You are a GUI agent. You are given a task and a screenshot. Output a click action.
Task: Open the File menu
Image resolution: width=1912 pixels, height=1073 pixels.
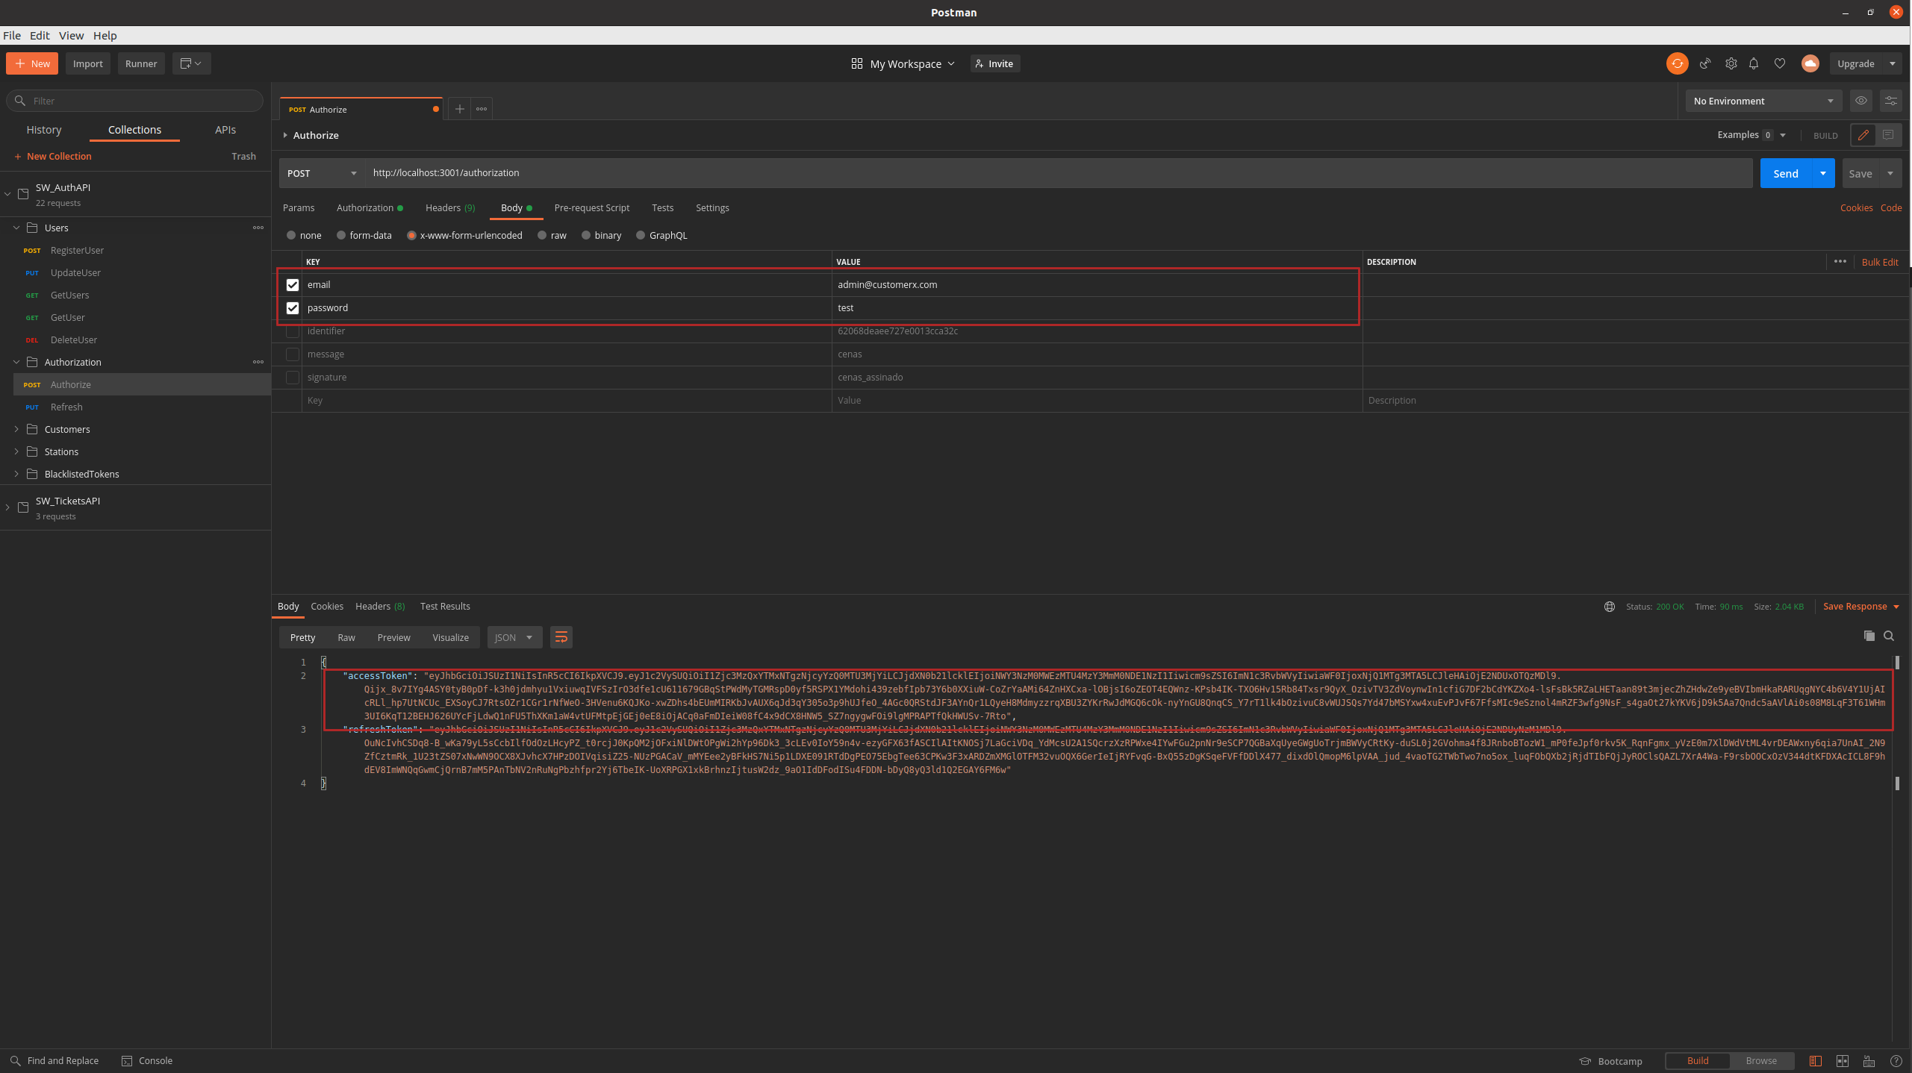click(12, 35)
